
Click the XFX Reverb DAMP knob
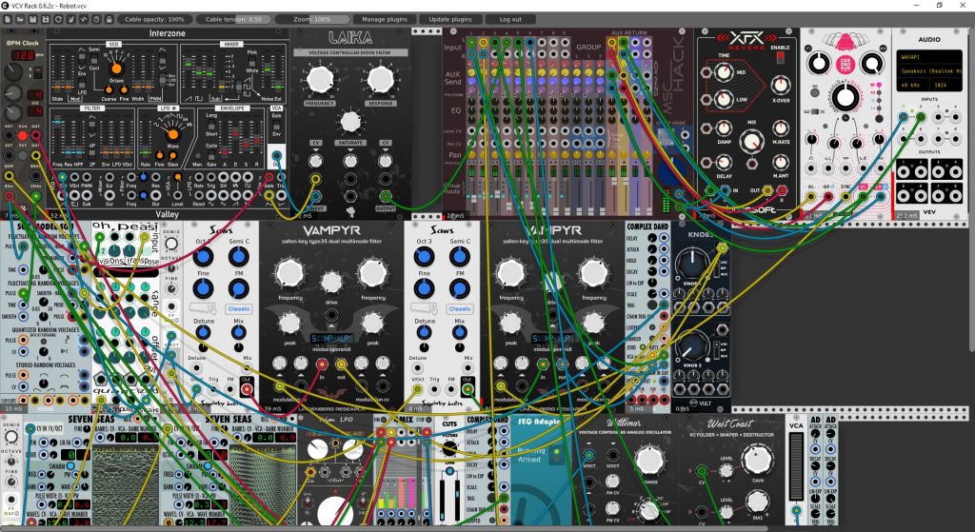point(724,128)
